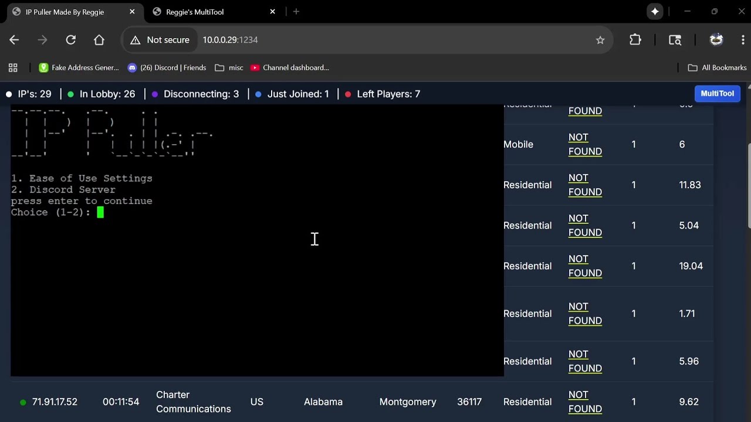Open the Chrome three-dot menu
This screenshot has width=751, height=422.
click(743, 40)
